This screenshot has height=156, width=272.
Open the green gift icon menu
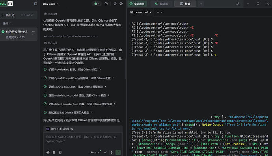(97, 4)
